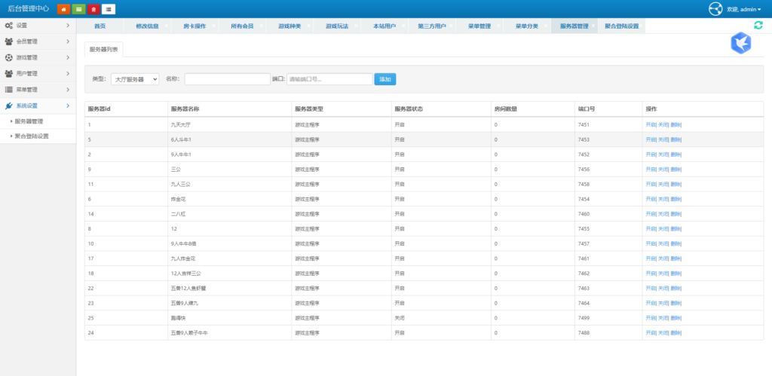Switch to the 菜单分类 tab

pyautogui.click(x=526, y=26)
